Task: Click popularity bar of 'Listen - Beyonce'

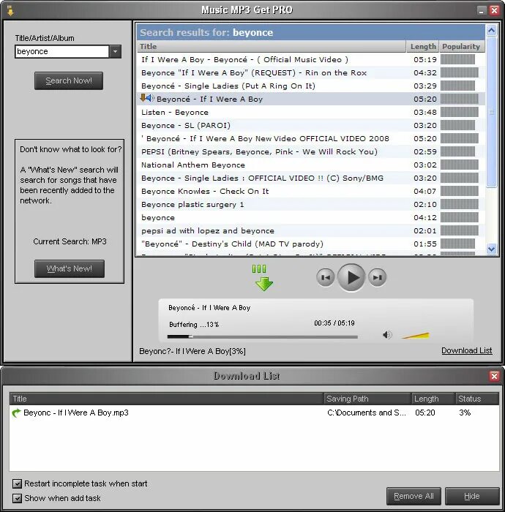Action: [x=460, y=113]
